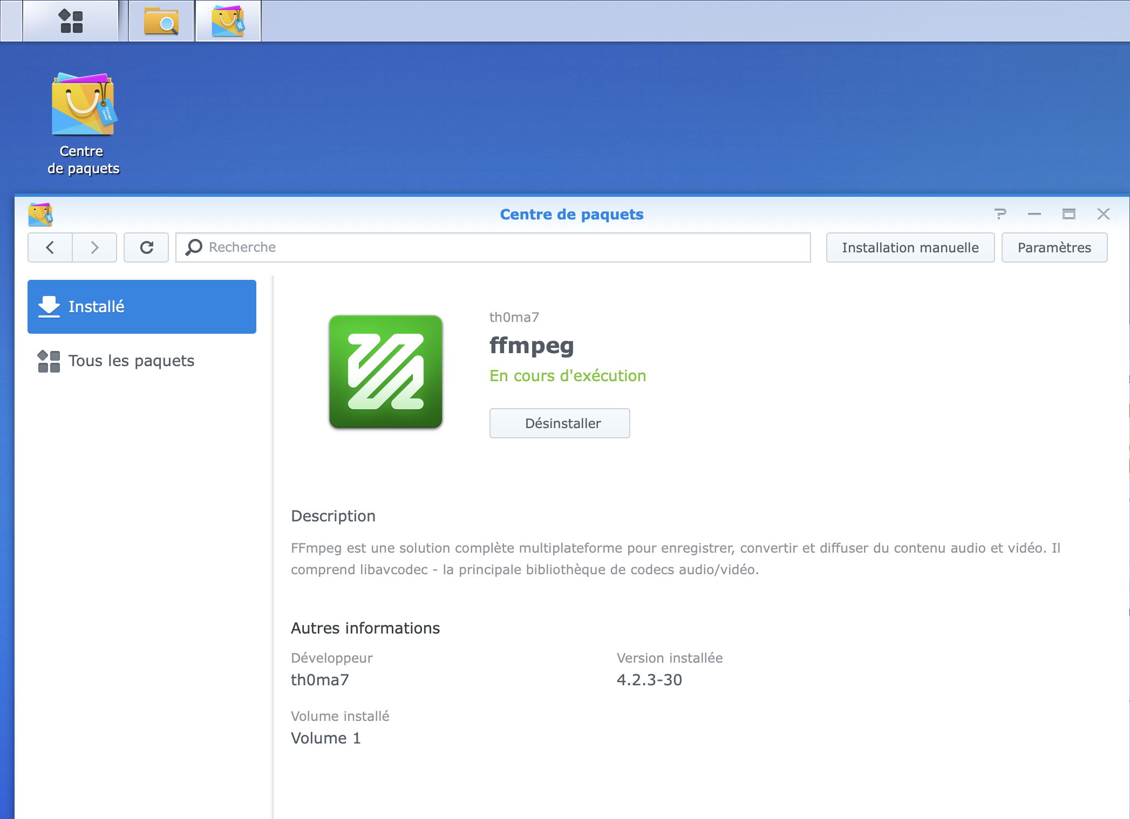Screen dimensions: 1130x819
Task: Open File Station from the taskbar
Action: [x=160, y=21]
